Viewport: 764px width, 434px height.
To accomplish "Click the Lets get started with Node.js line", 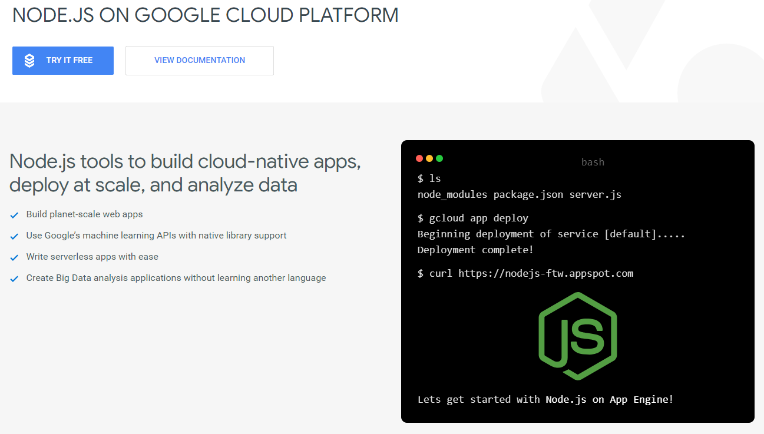I will (545, 399).
